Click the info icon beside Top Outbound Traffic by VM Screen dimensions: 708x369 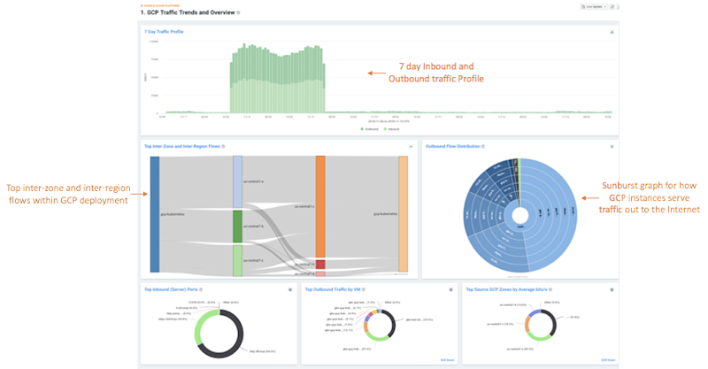pos(364,289)
